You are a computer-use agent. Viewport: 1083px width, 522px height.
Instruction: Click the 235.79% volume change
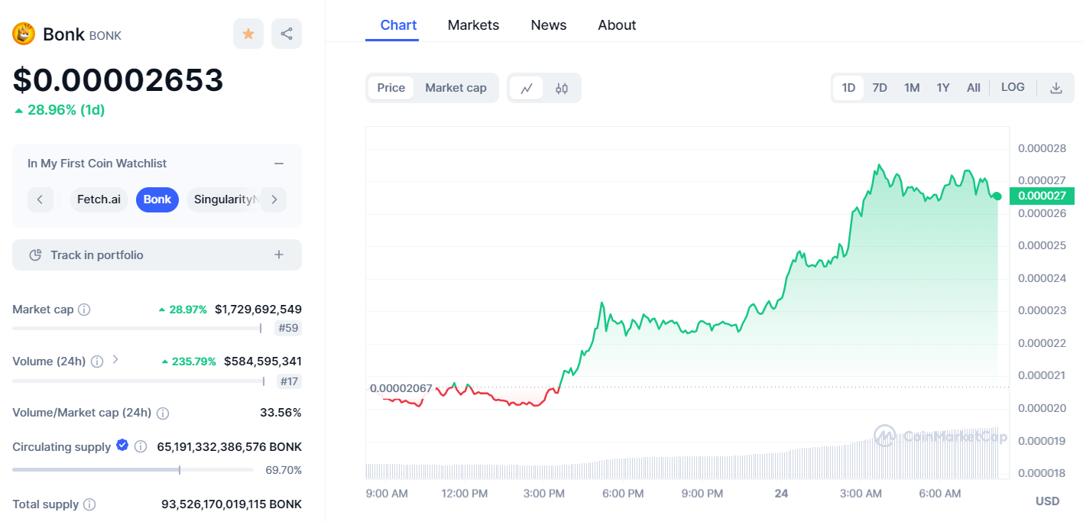click(189, 362)
